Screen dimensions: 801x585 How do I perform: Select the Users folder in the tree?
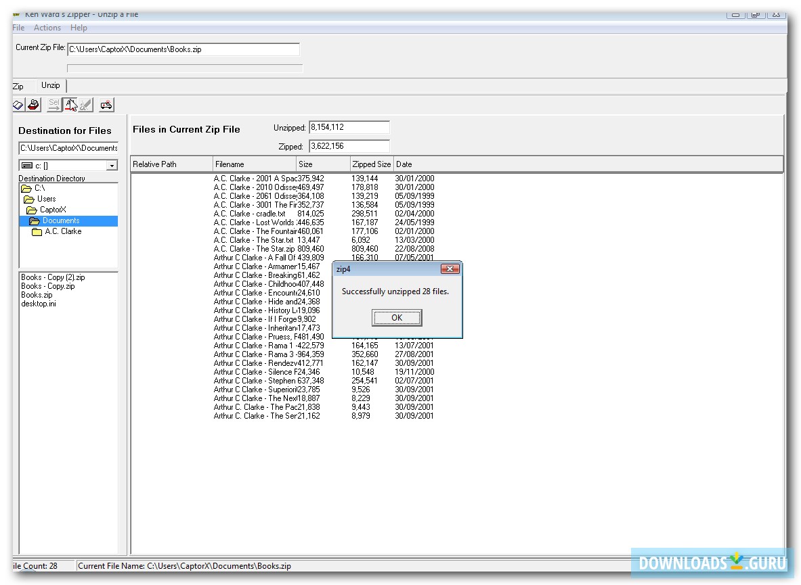[x=41, y=199]
